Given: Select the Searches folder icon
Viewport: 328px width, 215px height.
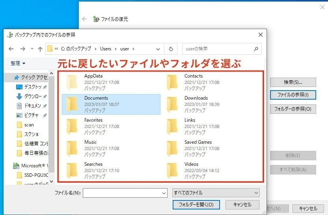Looking at the screenshot, I should pyautogui.click(x=72, y=170).
